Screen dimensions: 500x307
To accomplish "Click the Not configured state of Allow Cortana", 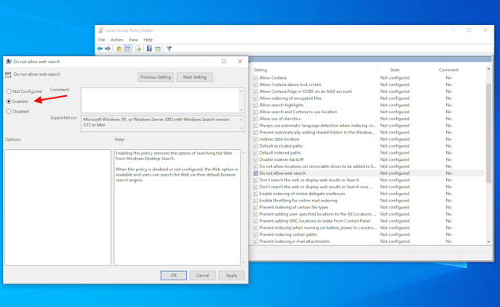I will [395, 78].
